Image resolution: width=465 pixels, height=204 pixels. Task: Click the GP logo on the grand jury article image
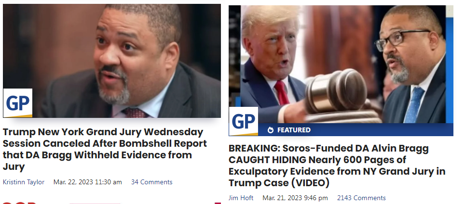point(18,103)
